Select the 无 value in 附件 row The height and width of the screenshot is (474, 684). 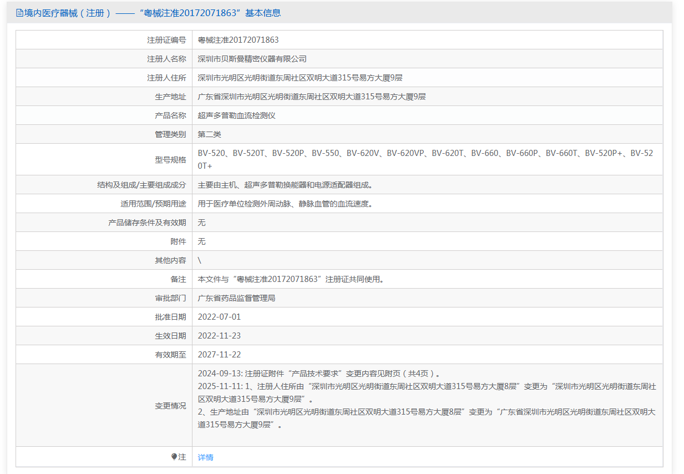[202, 241]
